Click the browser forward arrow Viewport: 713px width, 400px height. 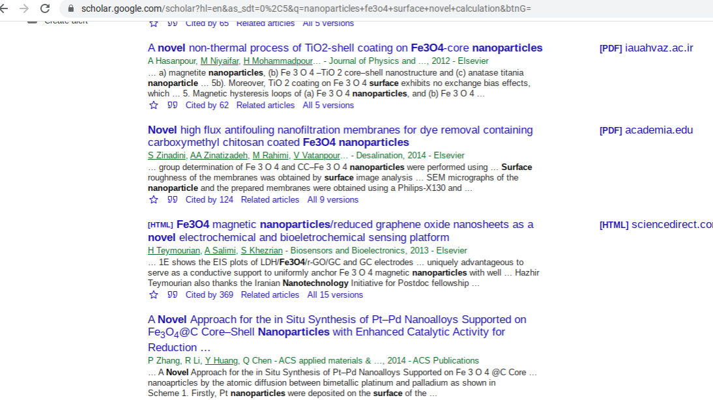[x=25, y=10]
